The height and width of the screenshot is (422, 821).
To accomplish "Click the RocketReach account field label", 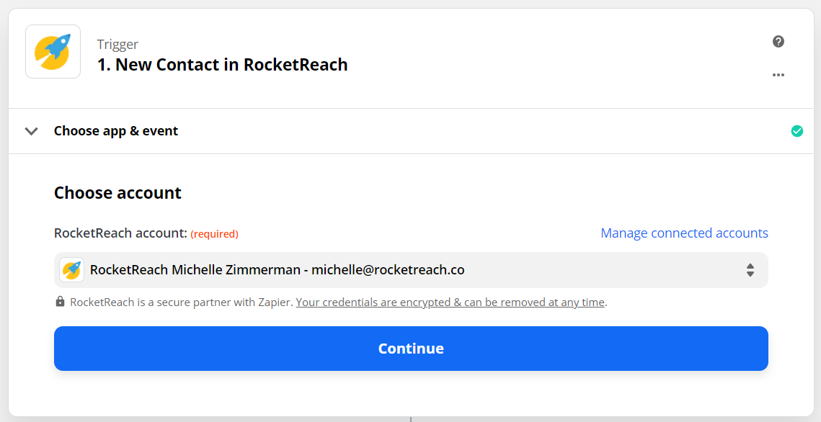I will (120, 233).
